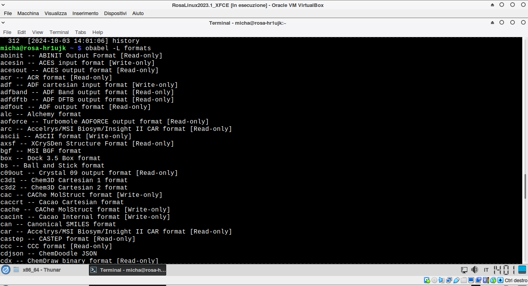
Task: Click the line 'bgf -- MSI BGF format'
Action: pos(41,151)
